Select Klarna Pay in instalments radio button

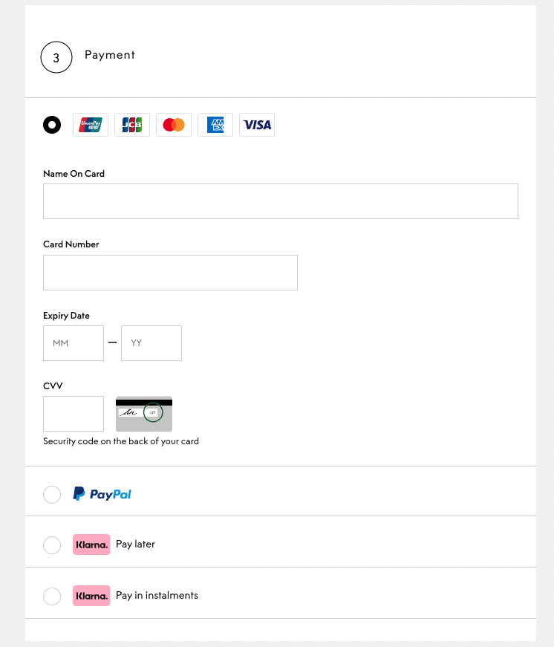tap(52, 596)
